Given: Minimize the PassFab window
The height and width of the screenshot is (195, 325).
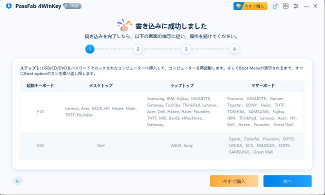Looking at the screenshot, I should (306, 6).
